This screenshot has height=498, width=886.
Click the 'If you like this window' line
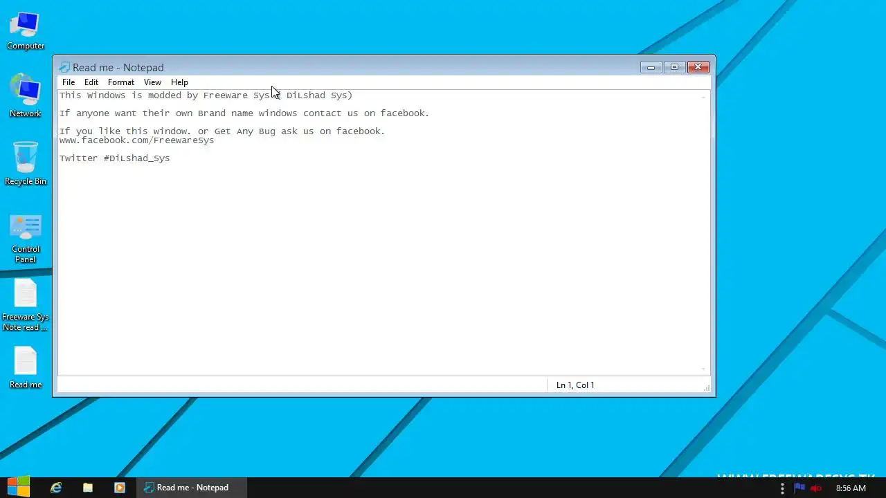coord(222,131)
